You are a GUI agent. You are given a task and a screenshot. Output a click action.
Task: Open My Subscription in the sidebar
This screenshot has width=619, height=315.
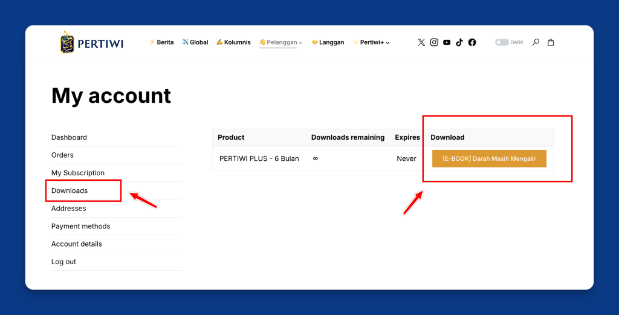coord(78,173)
